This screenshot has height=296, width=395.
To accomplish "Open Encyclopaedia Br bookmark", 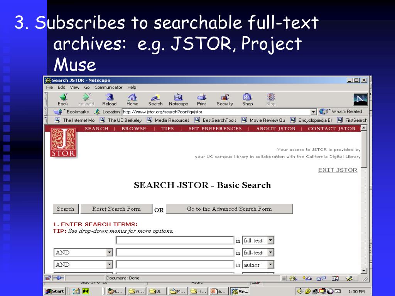I will click(311, 120).
